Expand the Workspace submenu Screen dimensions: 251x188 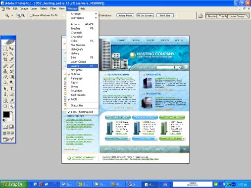82,18
